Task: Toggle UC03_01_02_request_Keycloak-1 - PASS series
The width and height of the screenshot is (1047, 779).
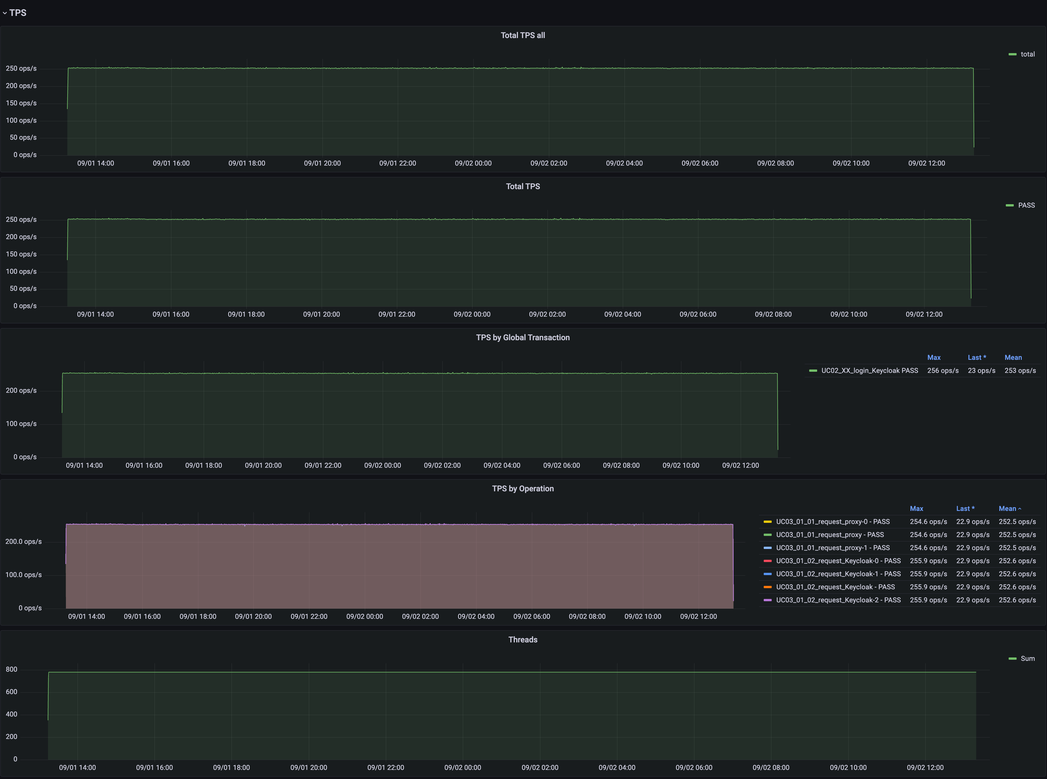Action: coord(838,574)
